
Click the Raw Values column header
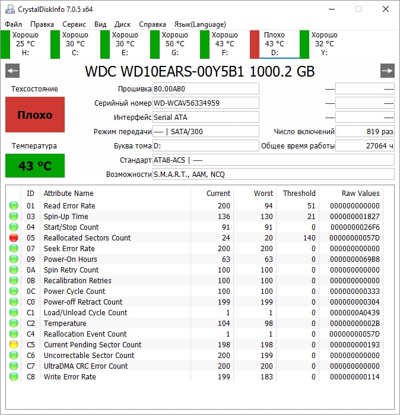click(x=351, y=193)
